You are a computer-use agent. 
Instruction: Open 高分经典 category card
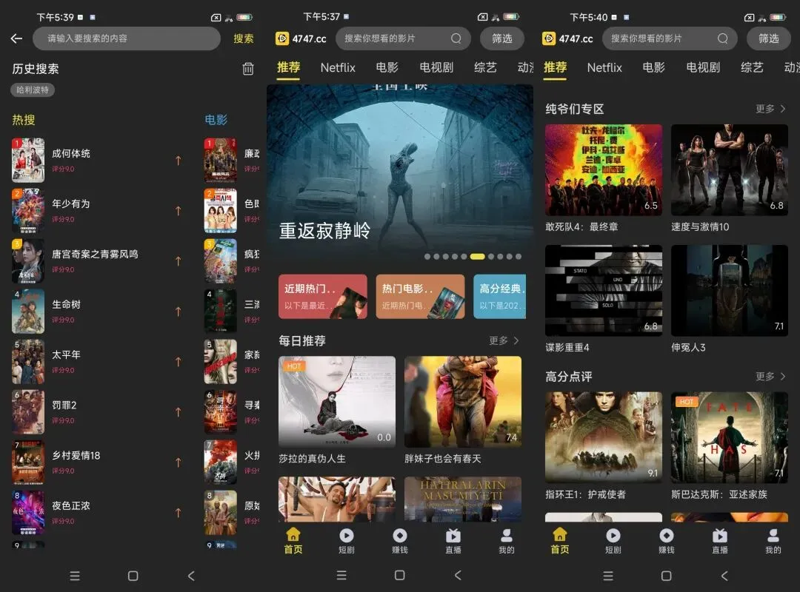point(500,296)
